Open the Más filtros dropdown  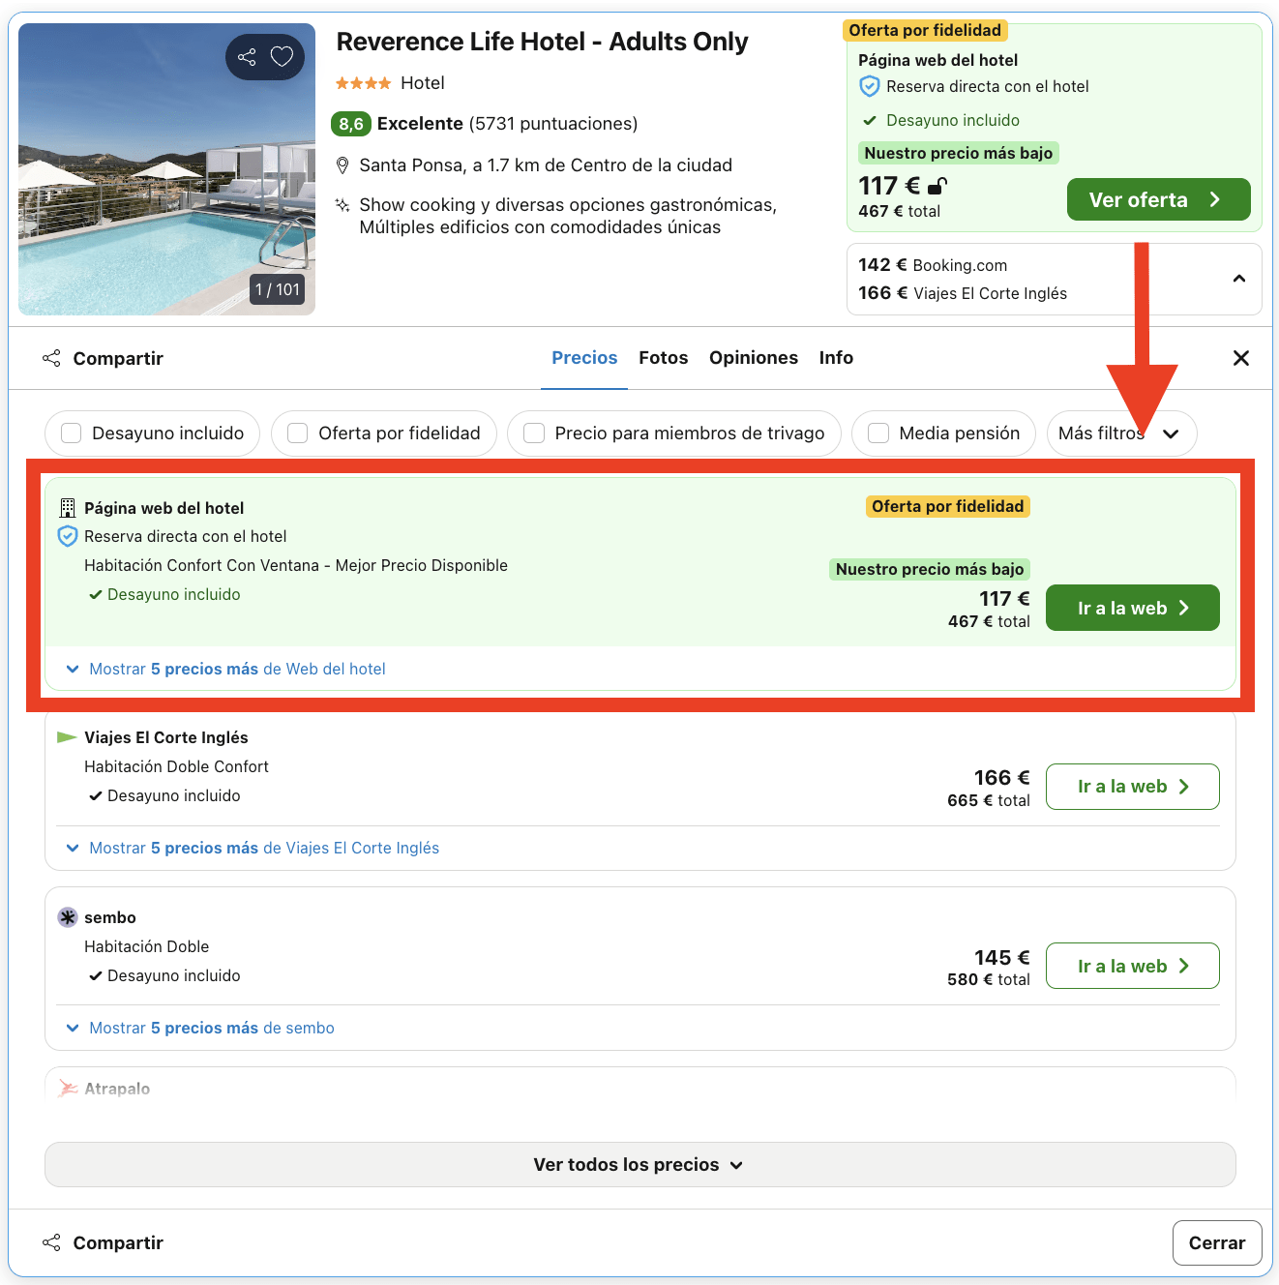[1120, 433]
